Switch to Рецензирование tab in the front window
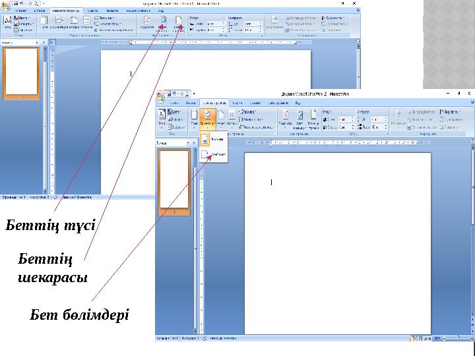The height and width of the screenshot is (356, 475). pyautogui.click(x=278, y=103)
